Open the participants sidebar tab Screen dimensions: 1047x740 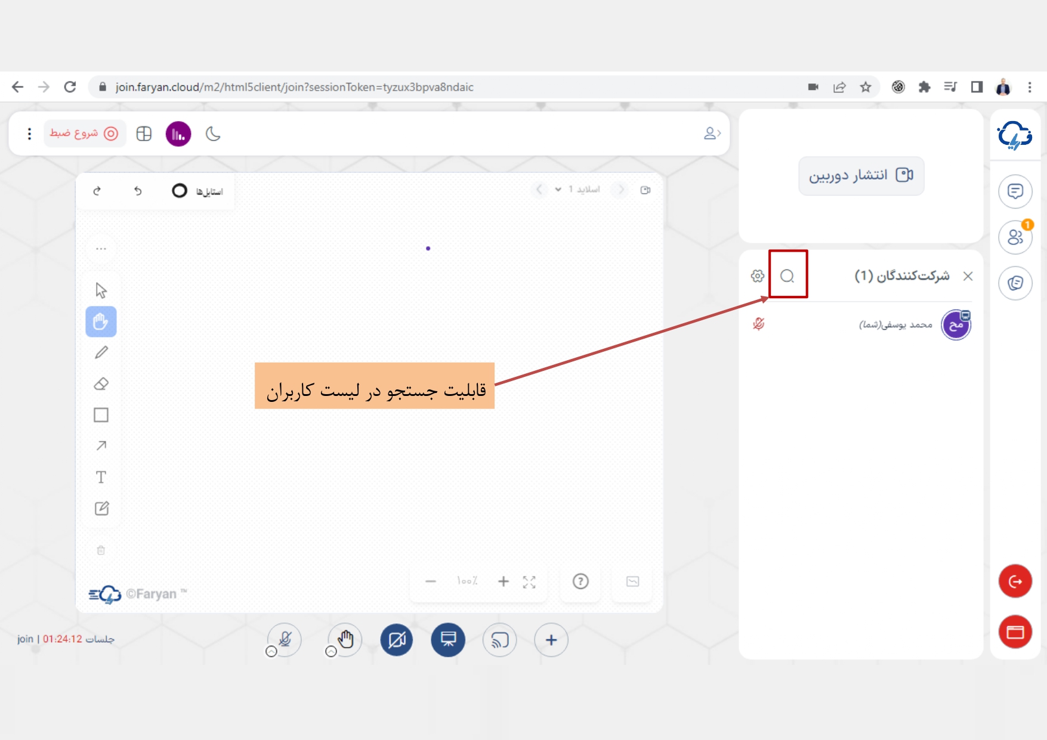point(1015,237)
